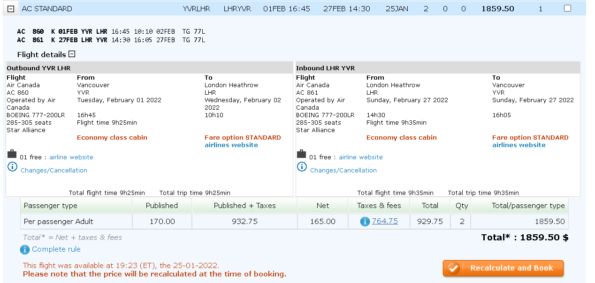This screenshot has height=283, width=595.
Task: Click the Complete rule info icon
Action: pos(25,250)
